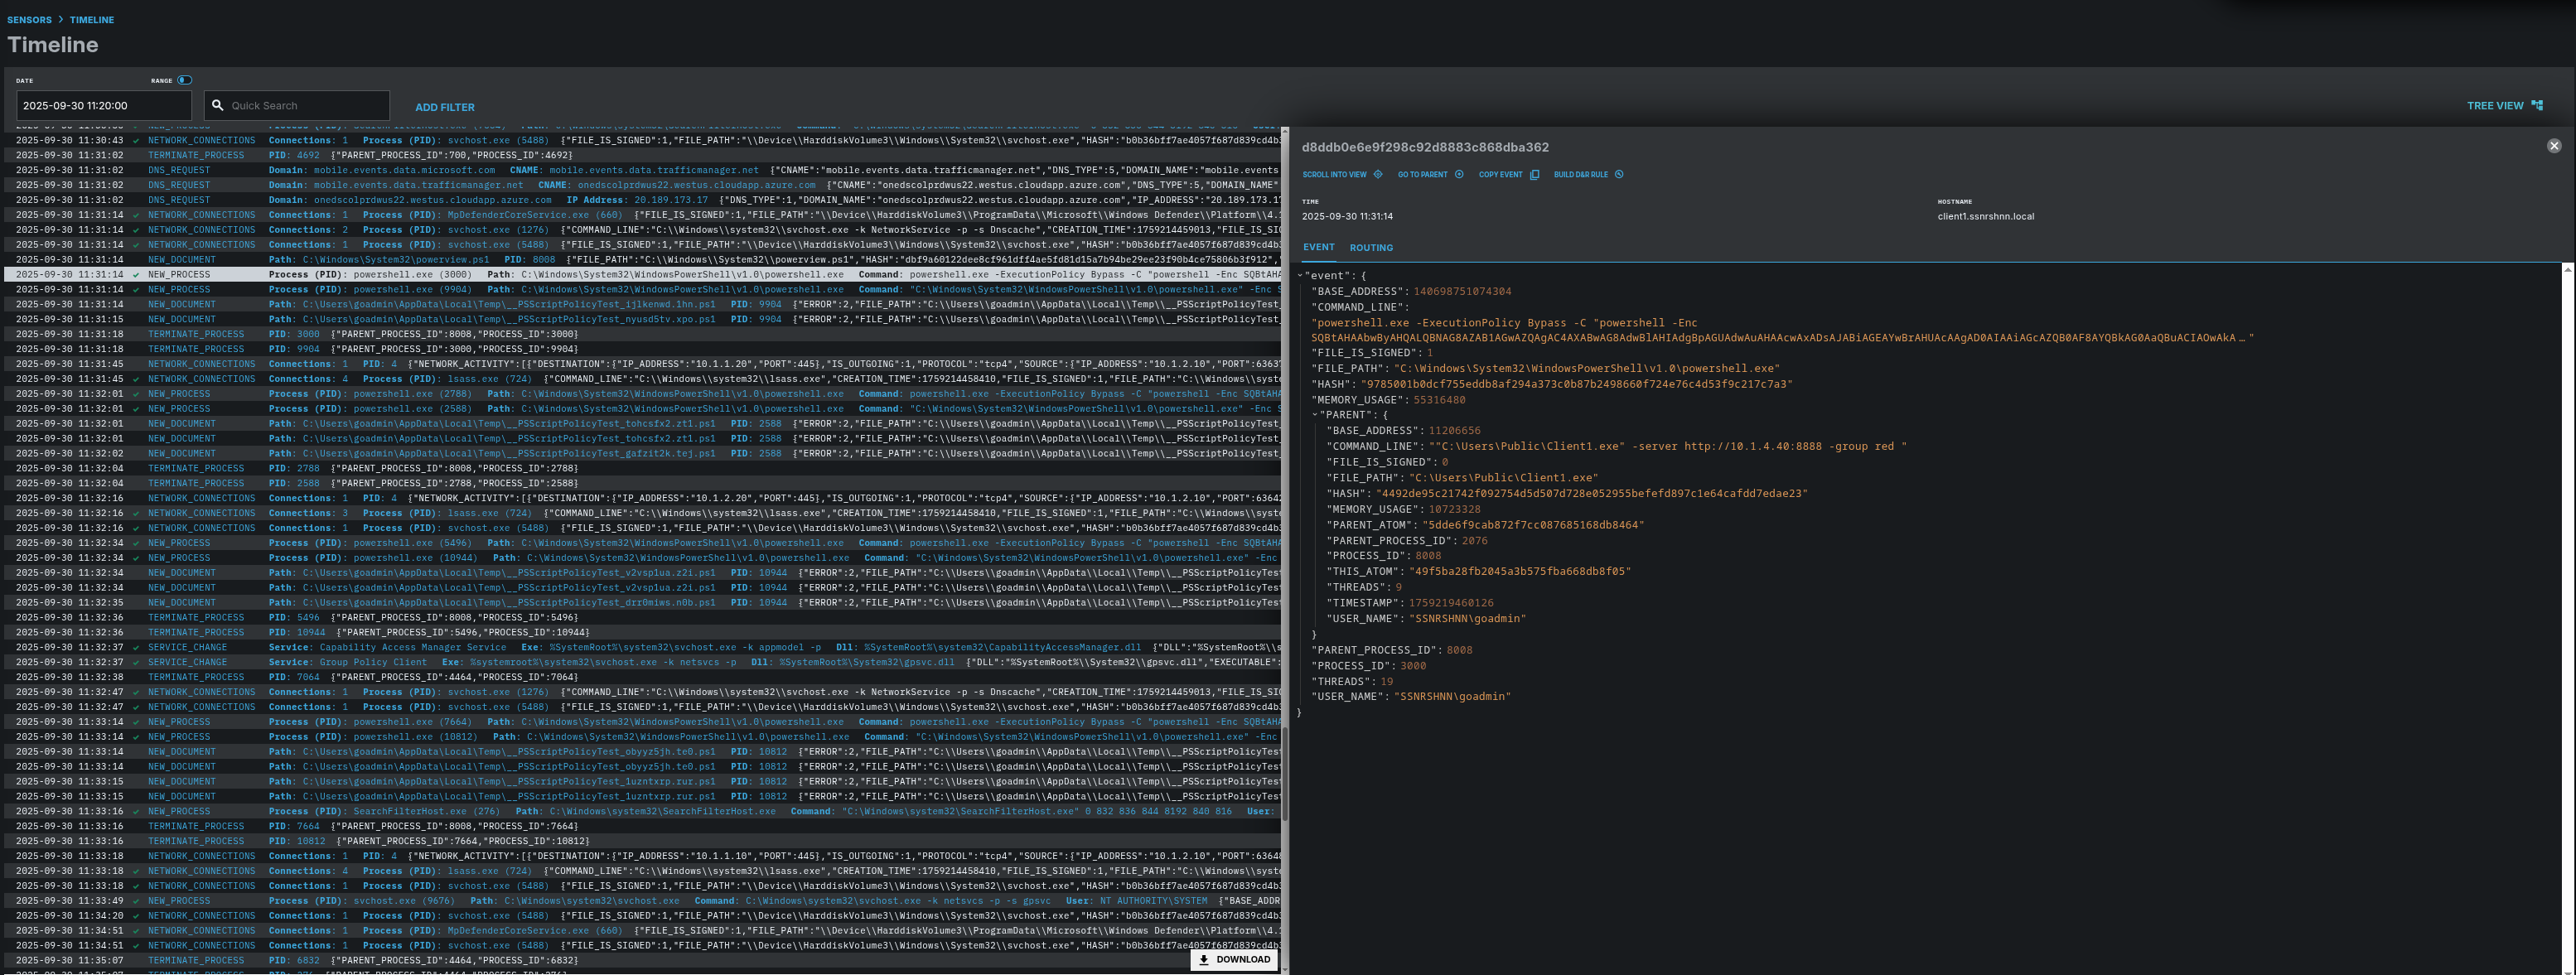Select the Event tab
Viewport: 2576px width, 975px height.
click(1317, 247)
